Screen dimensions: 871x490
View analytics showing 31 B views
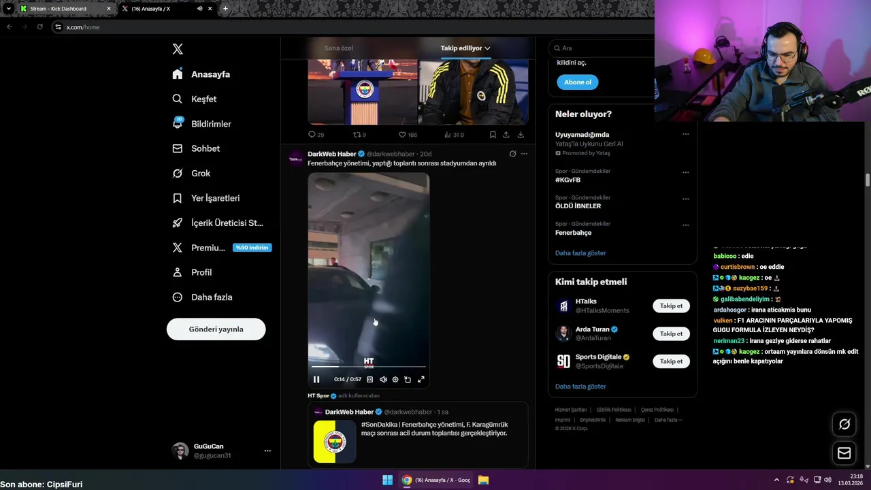click(454, 135)
